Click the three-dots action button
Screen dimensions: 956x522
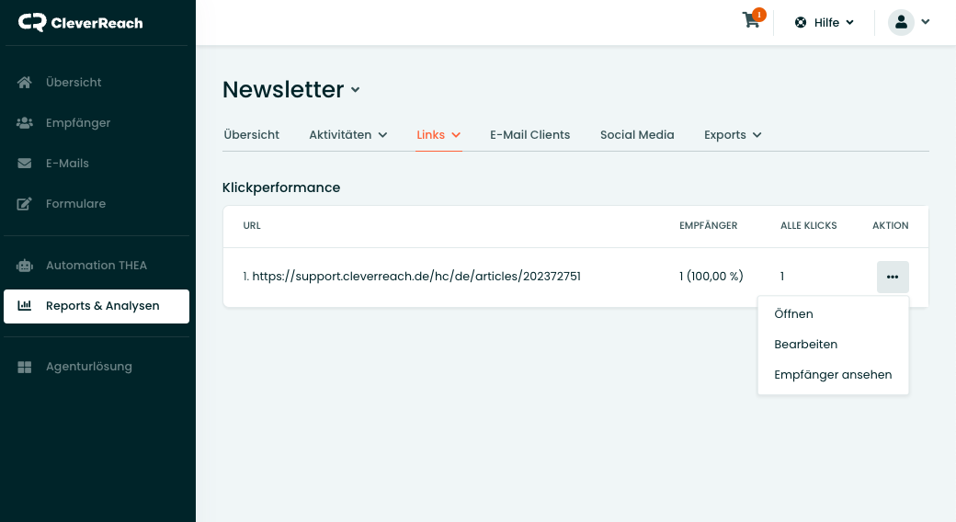pyautogui.click(x=893, y=277)
